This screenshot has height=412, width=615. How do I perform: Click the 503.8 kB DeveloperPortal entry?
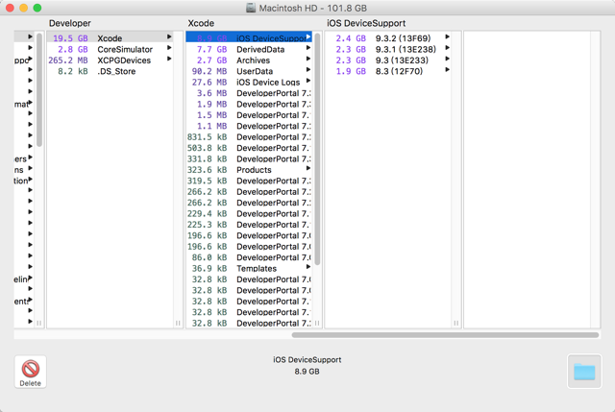coord(249,148)
